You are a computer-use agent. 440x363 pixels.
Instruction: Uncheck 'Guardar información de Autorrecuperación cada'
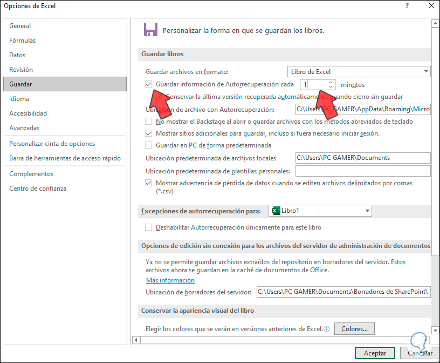[x=148, y=84]
